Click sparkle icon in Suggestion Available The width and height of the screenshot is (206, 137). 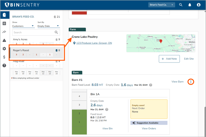pos(134,123)
